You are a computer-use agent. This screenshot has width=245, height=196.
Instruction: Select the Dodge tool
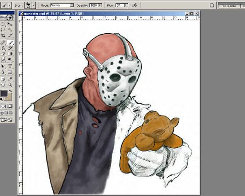tap(10, 59)
